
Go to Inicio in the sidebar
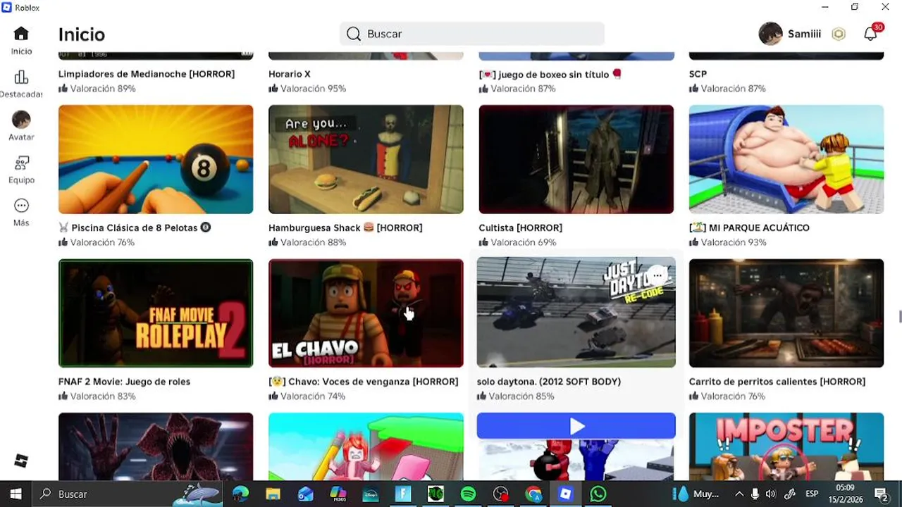coord(21,40)
